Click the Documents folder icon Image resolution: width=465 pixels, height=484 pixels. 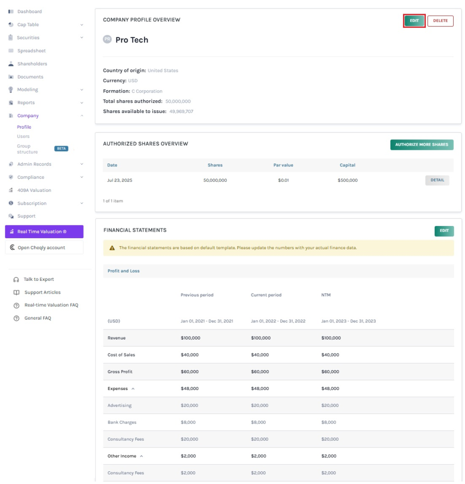coord(11,77)
